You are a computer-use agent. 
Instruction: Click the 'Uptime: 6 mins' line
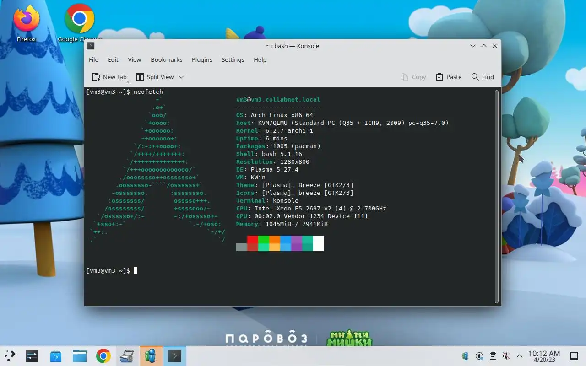tap(262, 139)
